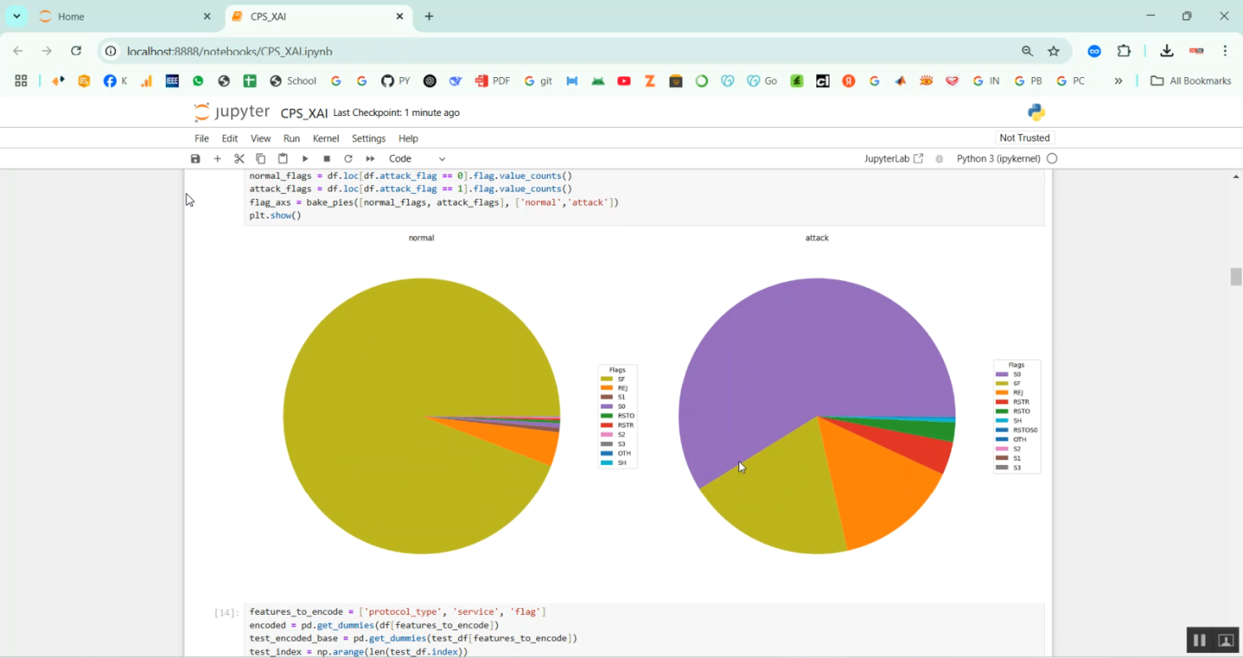This screenshot has height=658, width=1243.
Task: Open the Kernel menu
Action: 326,138
